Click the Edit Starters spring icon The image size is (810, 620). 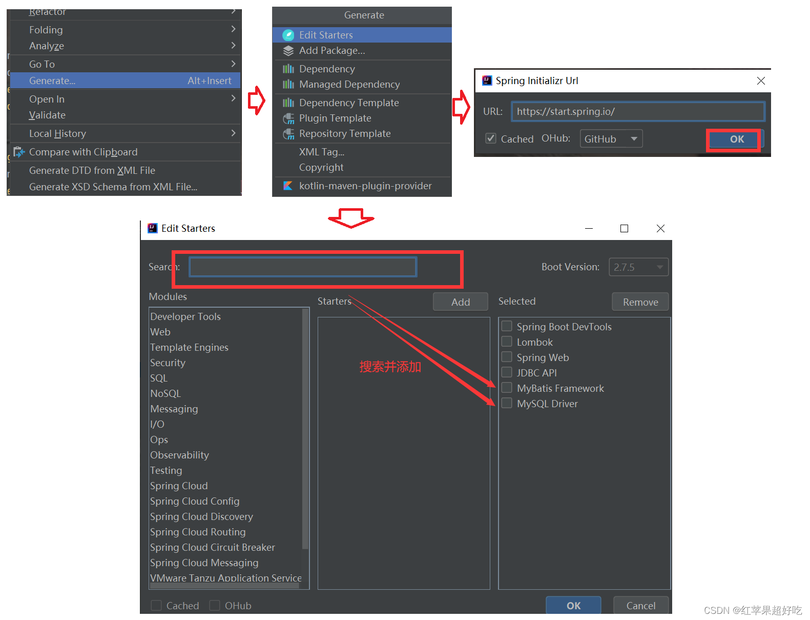tap(288, 35)
